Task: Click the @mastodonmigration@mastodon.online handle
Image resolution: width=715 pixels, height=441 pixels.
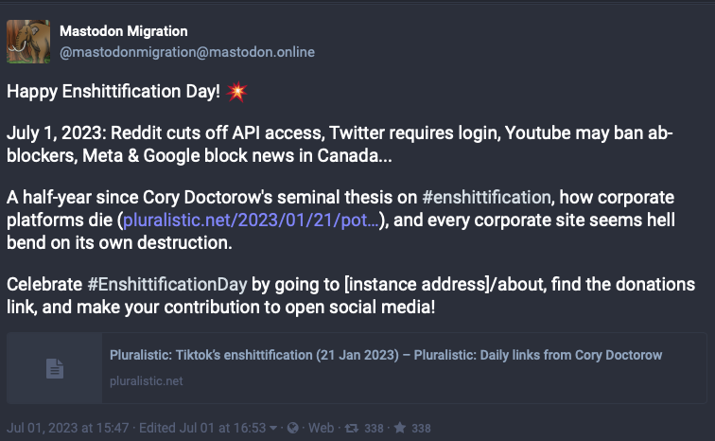Action: 186,52
